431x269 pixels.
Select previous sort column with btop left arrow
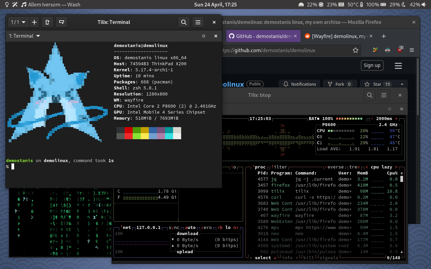[x=367, y=167]
